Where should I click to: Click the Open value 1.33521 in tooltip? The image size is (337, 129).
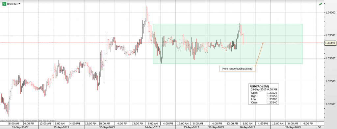(272, 93)
